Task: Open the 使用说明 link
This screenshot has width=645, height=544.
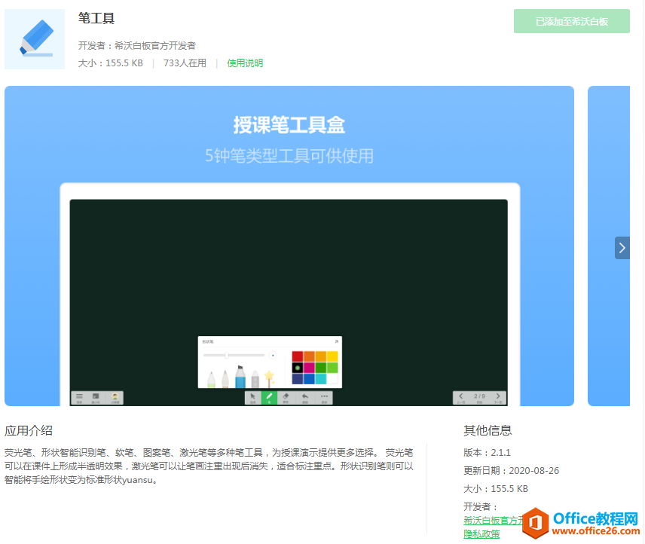Action: tap(245, 63)
